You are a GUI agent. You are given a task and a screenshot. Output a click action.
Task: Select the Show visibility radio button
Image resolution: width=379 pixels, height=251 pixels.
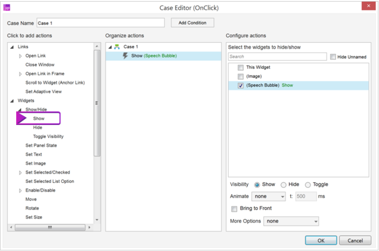257,185
